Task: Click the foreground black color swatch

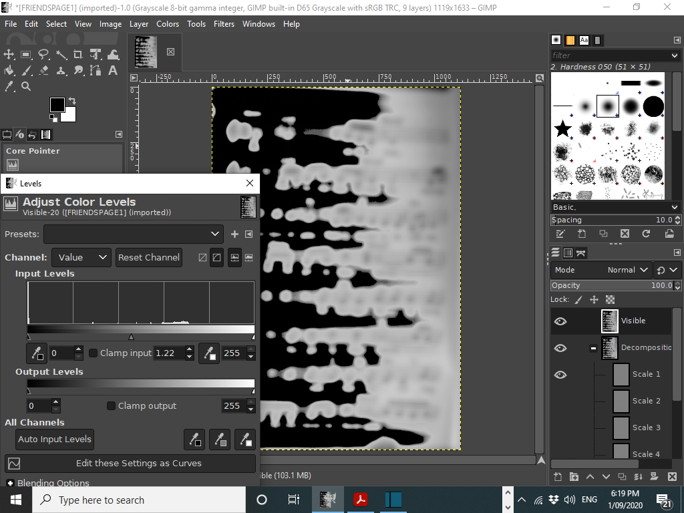Action: coord(57,105)
